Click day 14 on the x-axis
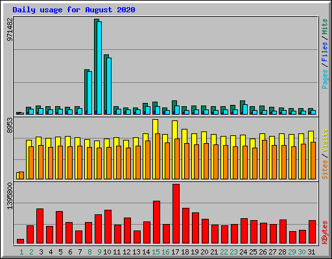The height and width of the screenshot is (259, 332). point(146,252)
